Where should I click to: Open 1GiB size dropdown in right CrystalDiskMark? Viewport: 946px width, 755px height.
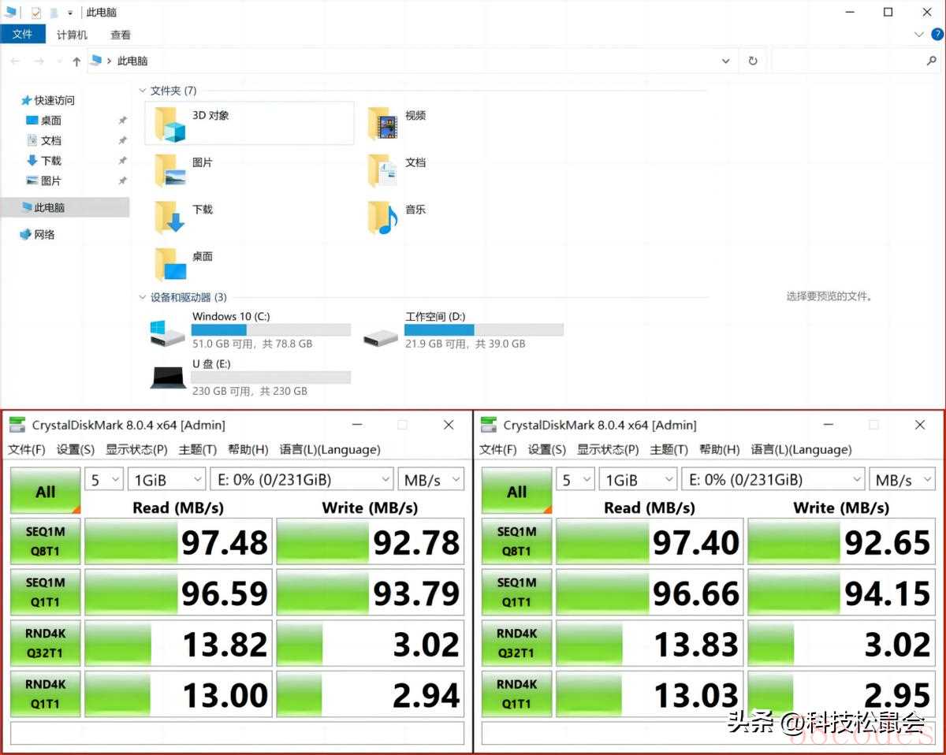point(639,479)
